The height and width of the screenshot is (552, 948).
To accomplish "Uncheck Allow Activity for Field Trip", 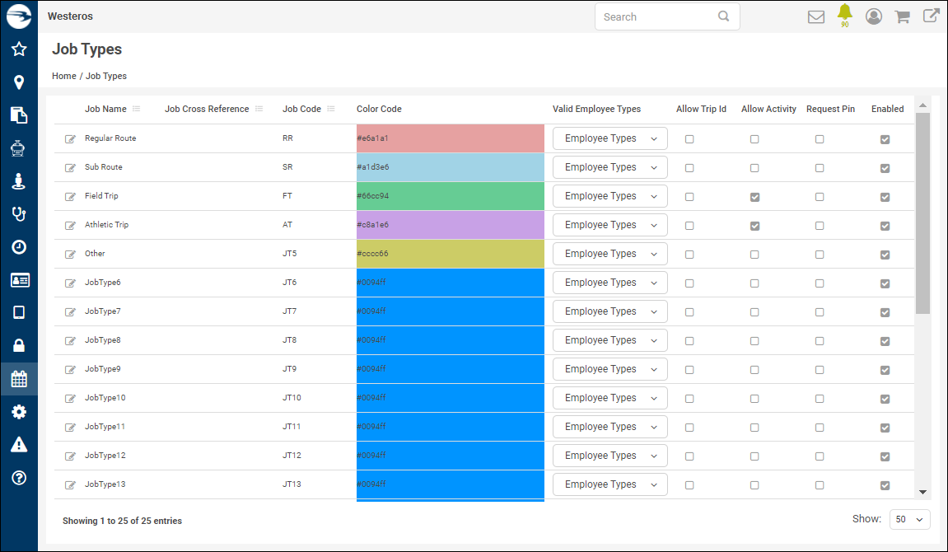I will click(754, 197).
